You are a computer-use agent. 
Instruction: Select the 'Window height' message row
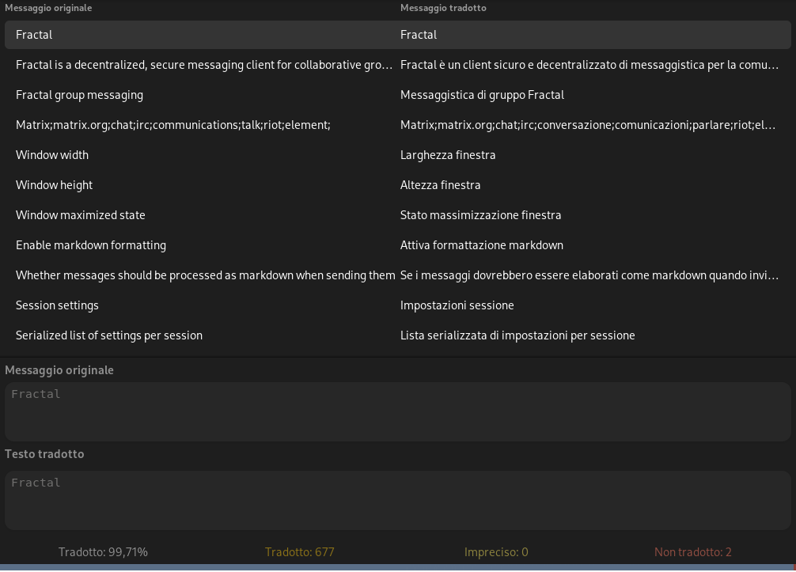(54, 185)
